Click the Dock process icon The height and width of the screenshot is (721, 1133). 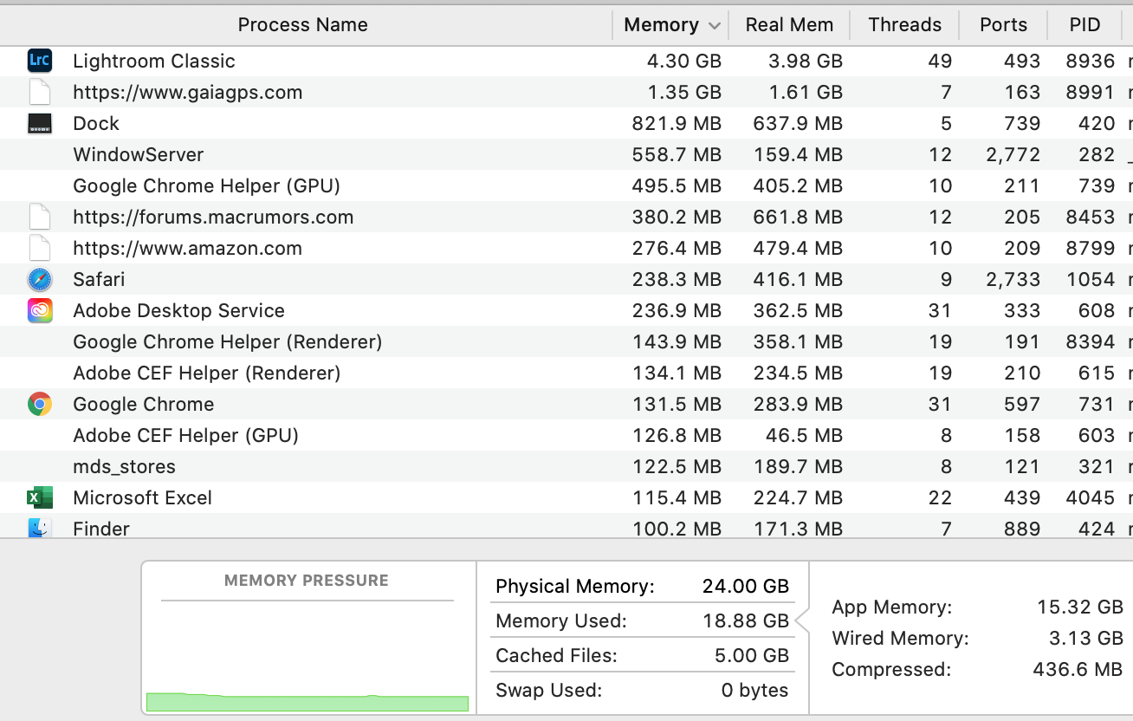coord(40,123)
